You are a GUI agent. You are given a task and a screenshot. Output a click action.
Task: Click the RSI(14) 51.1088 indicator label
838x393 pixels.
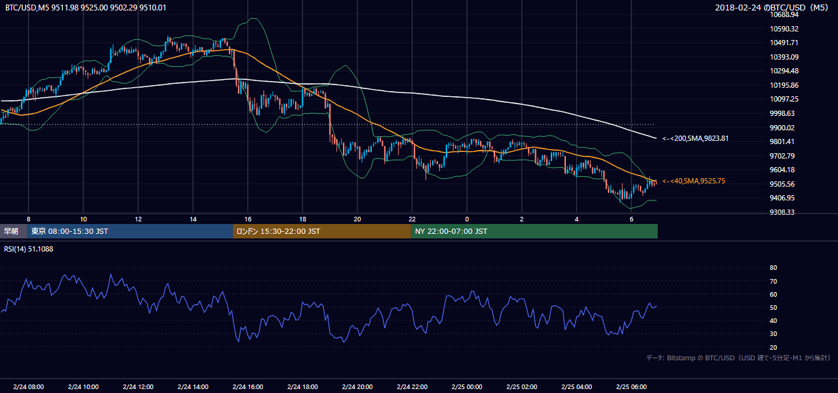click(x=28, y=249)
